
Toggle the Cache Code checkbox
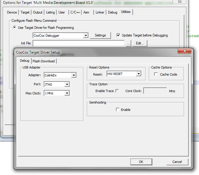[x=156, y=74]
